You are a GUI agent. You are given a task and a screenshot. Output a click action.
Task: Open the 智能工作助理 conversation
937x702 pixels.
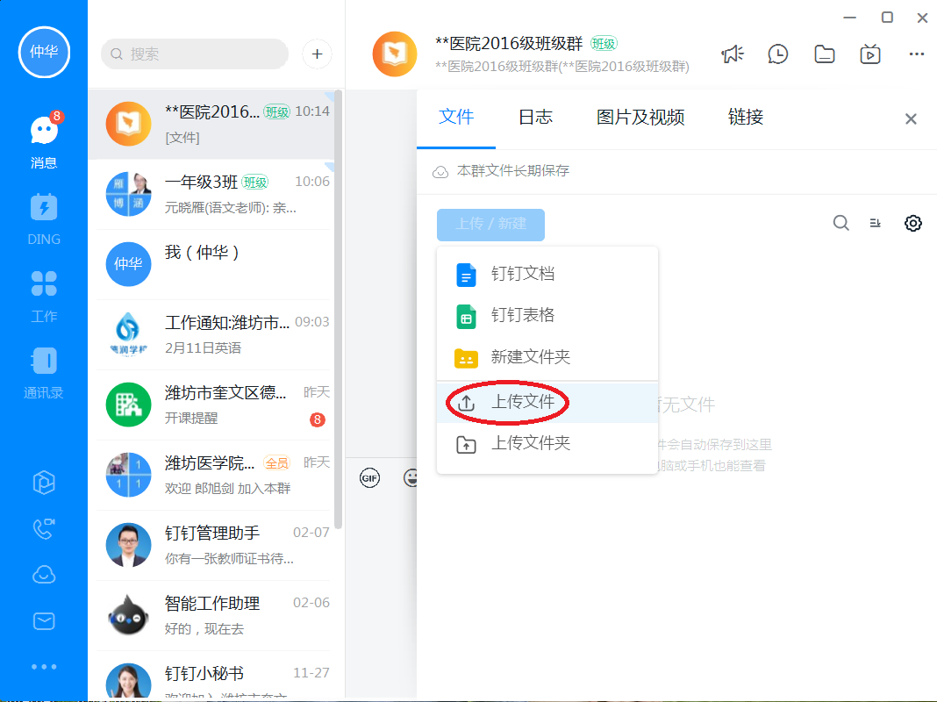pos(211,615)
